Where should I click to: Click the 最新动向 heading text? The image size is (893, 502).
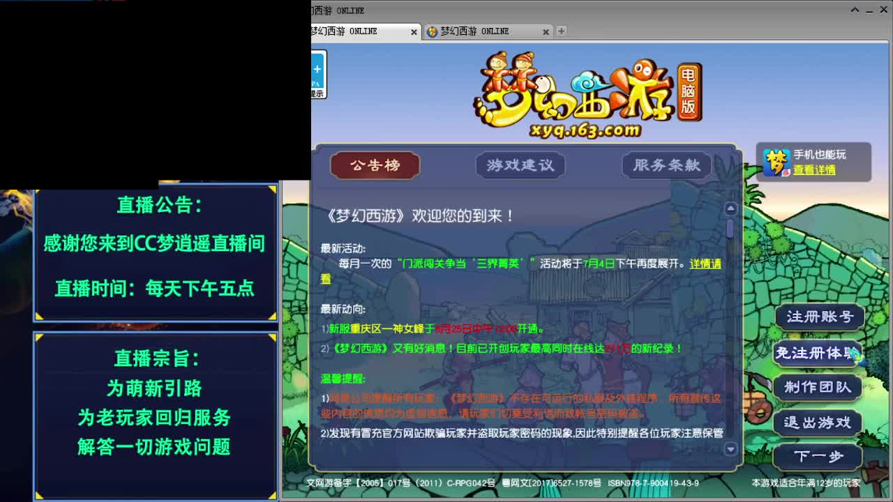343,309
